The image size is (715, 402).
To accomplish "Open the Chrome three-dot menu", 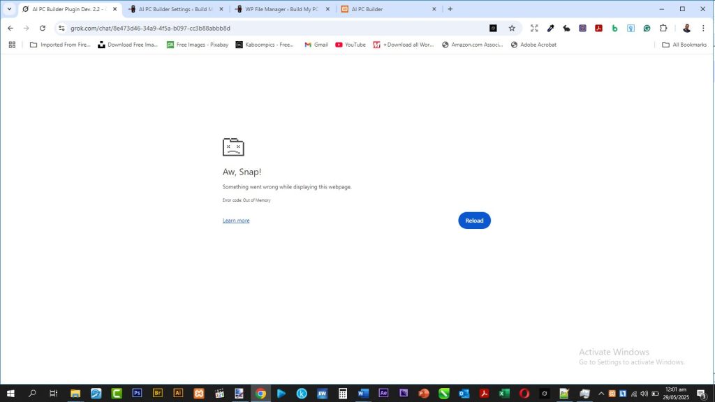I will [703, 28].
